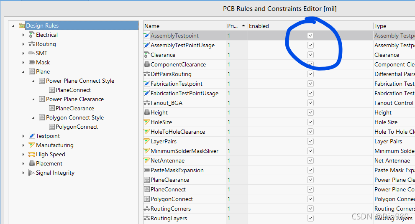Select the PolygonConnect tree item
The height and width of the screenshot is (224, 415).
click(x=77, y=127)
